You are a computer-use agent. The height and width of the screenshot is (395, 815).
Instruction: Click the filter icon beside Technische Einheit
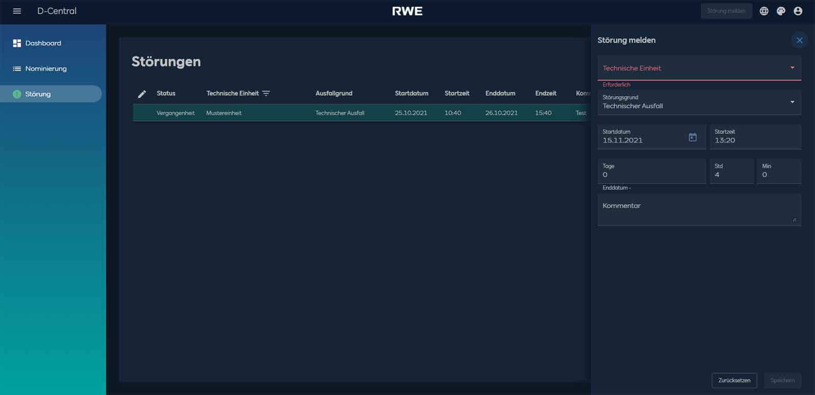(x=266, y=94)
